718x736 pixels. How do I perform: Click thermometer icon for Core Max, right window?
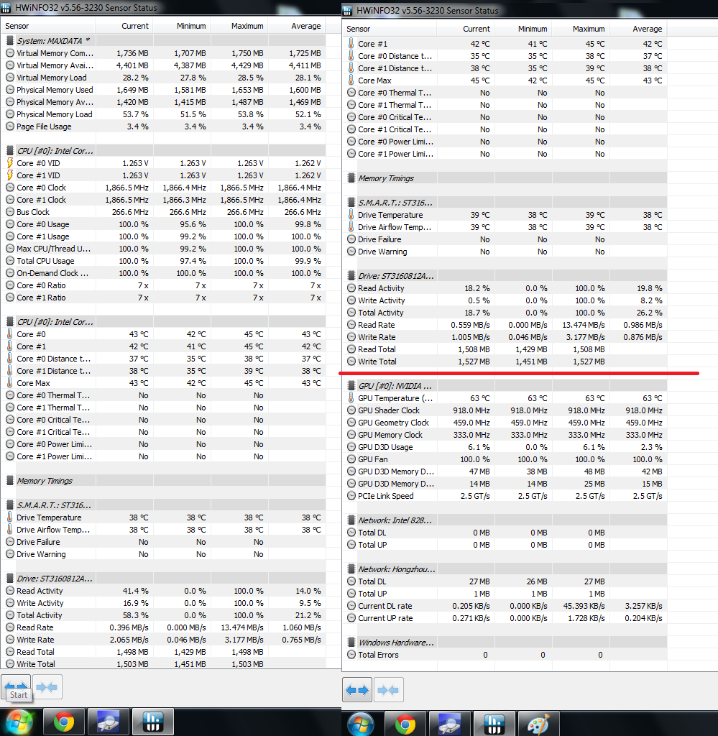pos(351,80)
